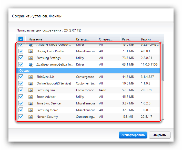Toggle the select-all checkbox in header
The width and height of the screenshot is (182, 150).
pyautogui.click(x=21, y=39)
